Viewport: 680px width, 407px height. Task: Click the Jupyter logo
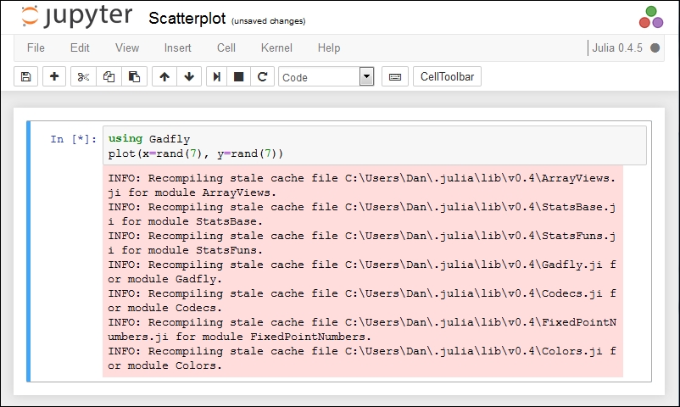click(x=77, y=16)
